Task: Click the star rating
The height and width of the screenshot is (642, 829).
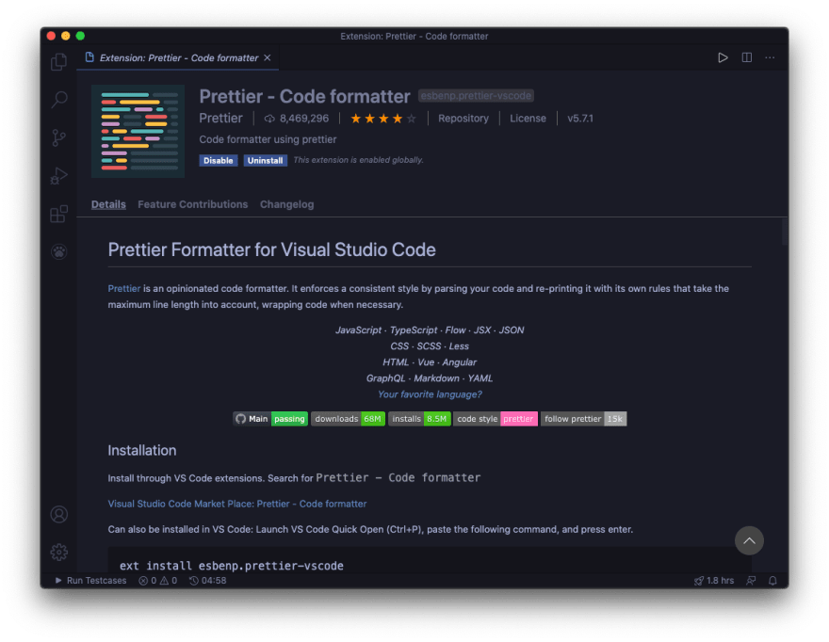Action: coord(383,119)
